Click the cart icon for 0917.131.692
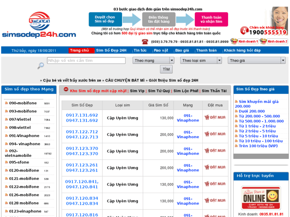The image size is (290, 217). click(x=207, y=117)
